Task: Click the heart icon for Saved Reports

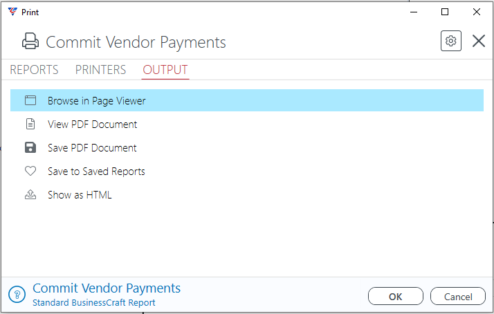Action: tap(30, 171)
